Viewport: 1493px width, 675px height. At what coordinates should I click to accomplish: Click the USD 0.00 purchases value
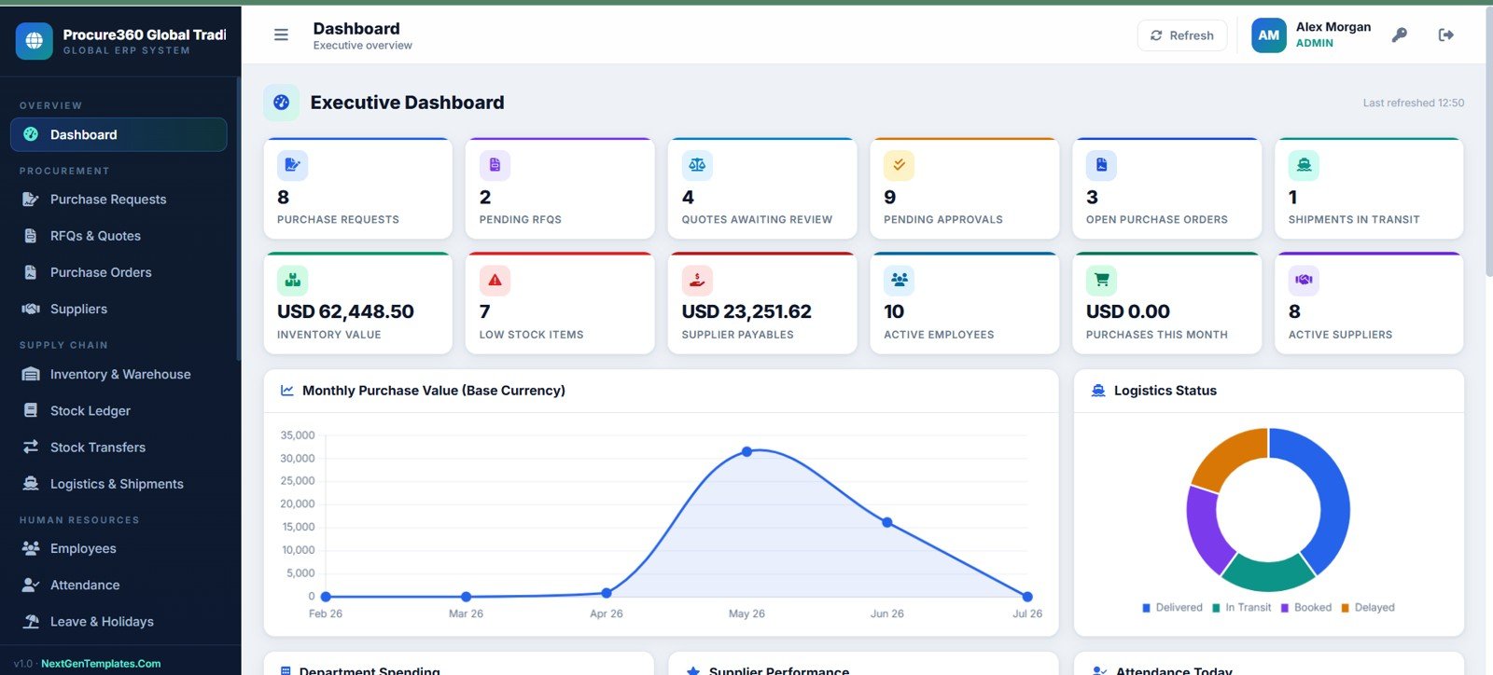1127,311
